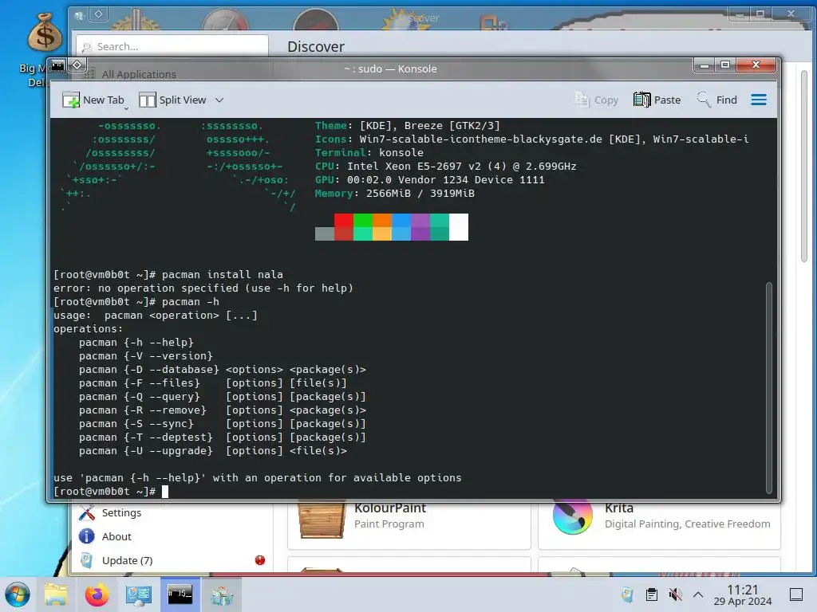Screen dimensions: 817x612
Task: Click the 'pacman {-S --sync}' help line
Action: [x=223, y=424]
